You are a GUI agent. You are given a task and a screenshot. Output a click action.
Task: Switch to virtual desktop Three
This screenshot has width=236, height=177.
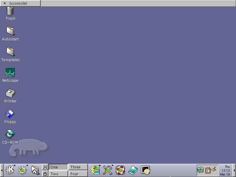click(78, 167)
